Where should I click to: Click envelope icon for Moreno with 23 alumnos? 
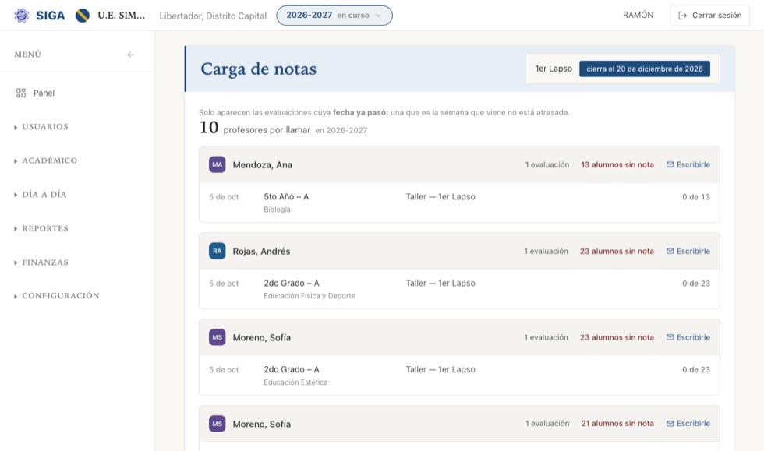point(670,337)
